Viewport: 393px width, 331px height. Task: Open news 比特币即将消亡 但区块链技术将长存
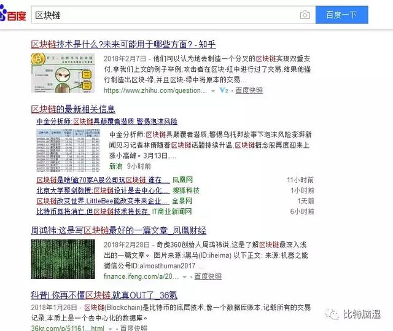(93, 211)
